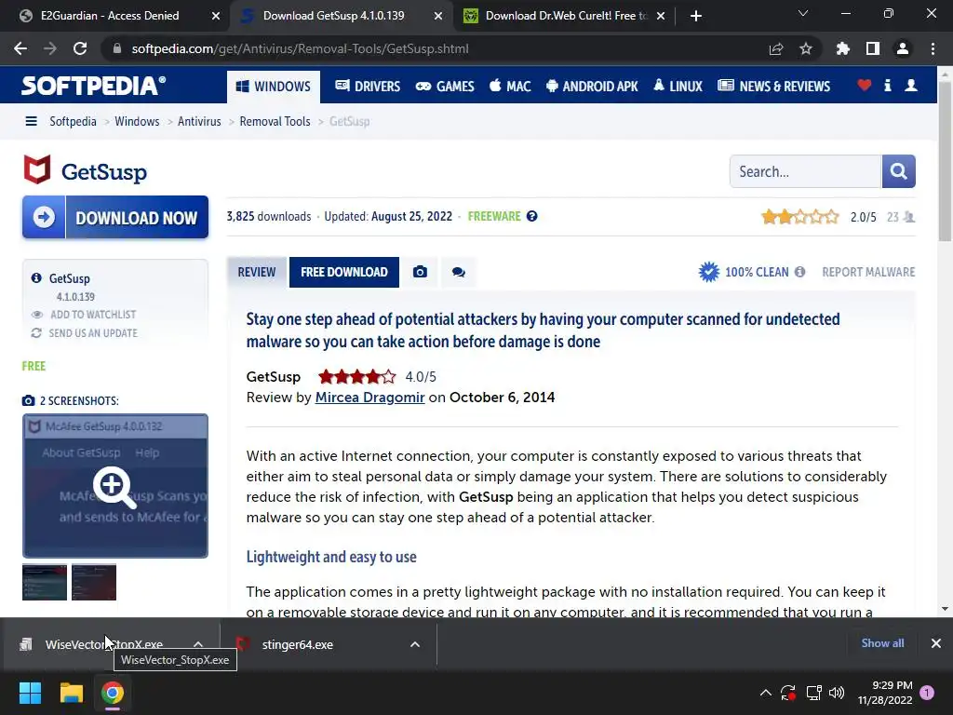Open NEWS & REVIEWS section
Screen dimensions: 953x715
tap(773, 87)
